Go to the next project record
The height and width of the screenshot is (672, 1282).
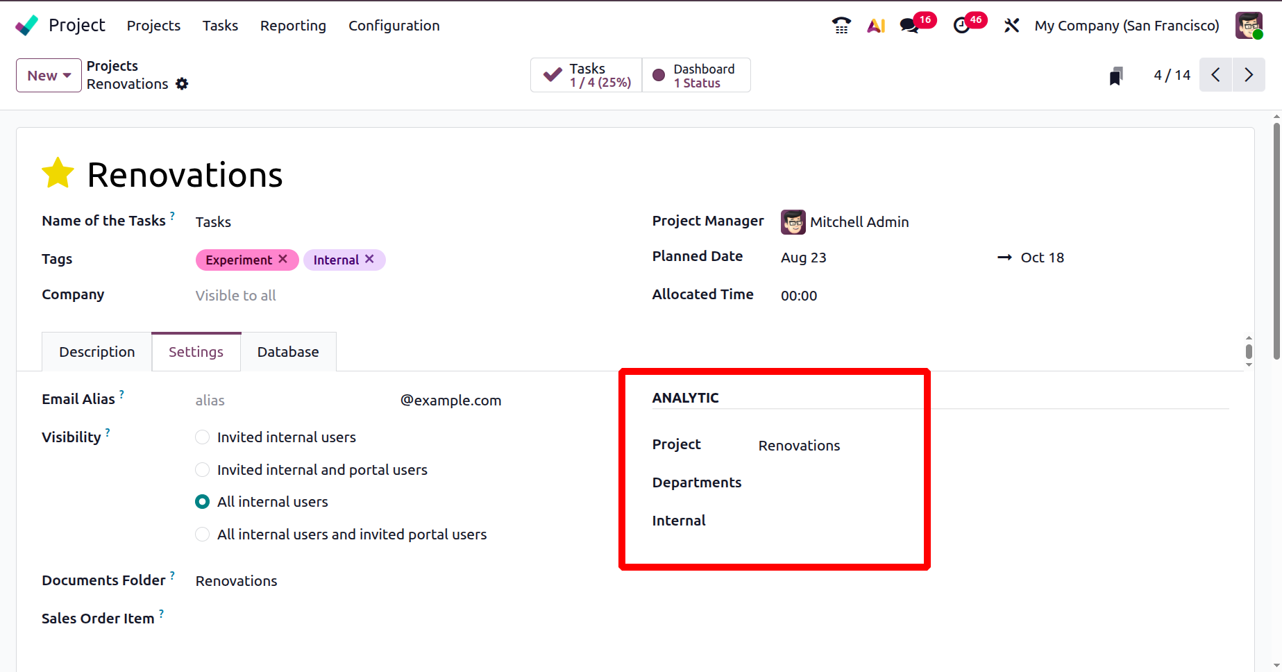[1249, 75]
